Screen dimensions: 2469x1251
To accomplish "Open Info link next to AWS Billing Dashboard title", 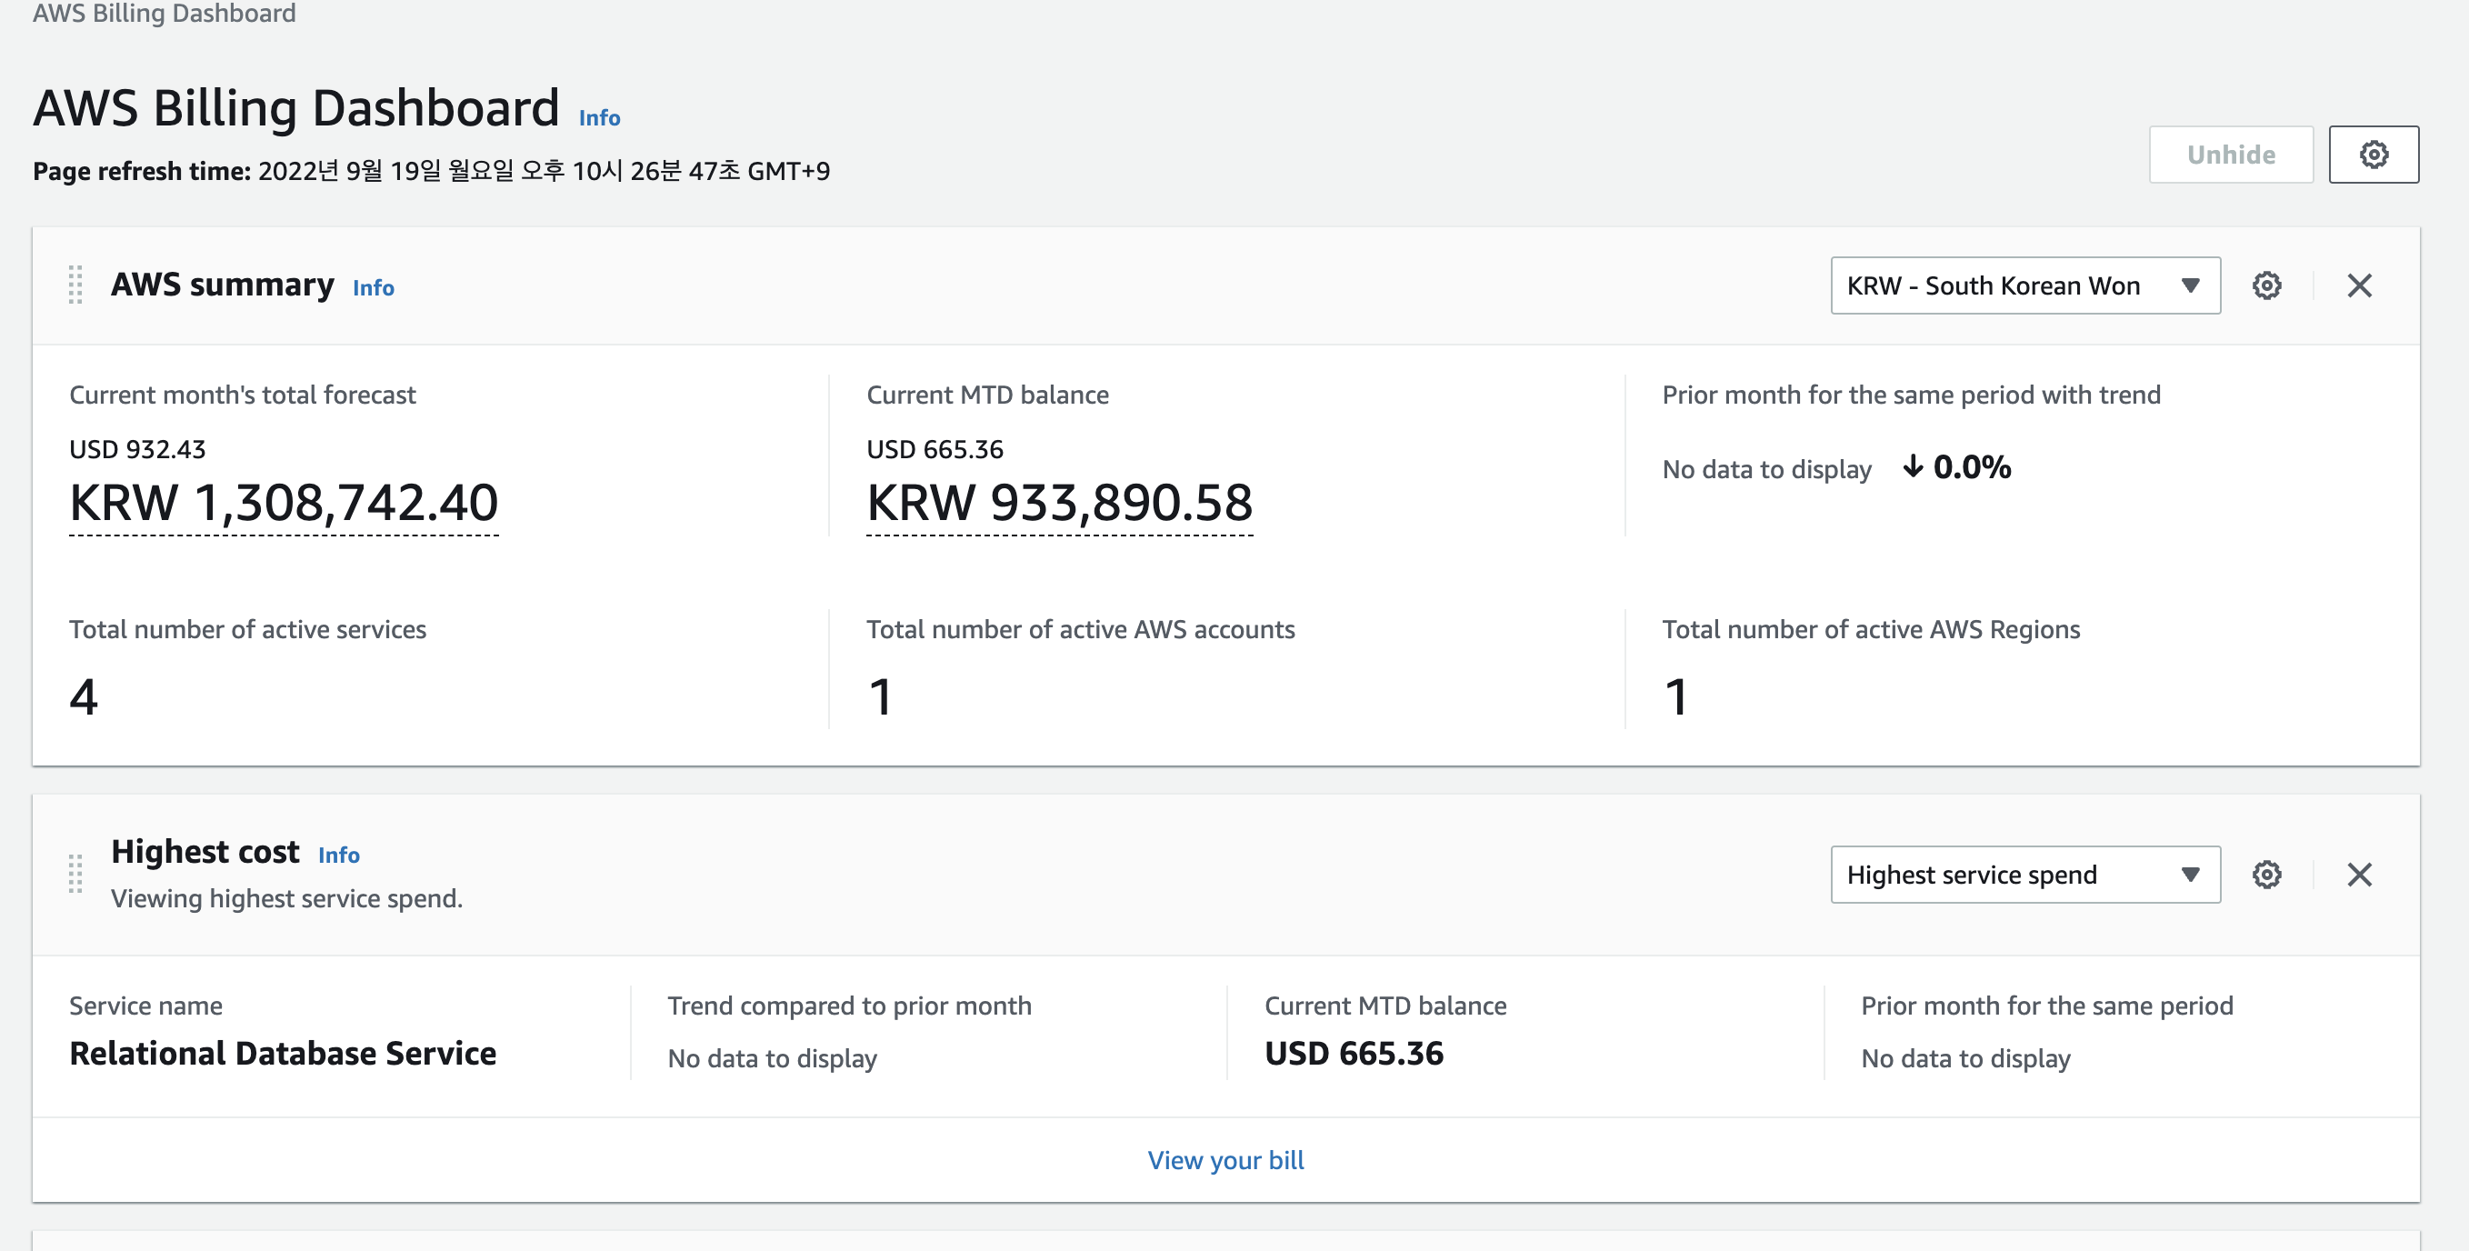I will [x=599, y=118].
